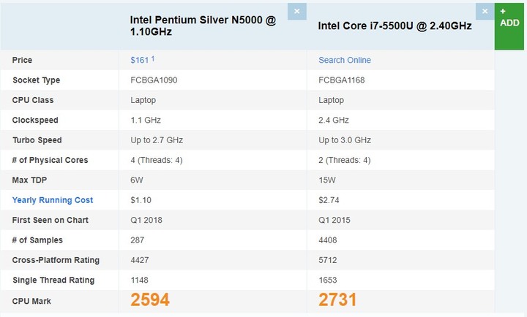Click the 2731 CPU Mark score

(x=337, y=299)
